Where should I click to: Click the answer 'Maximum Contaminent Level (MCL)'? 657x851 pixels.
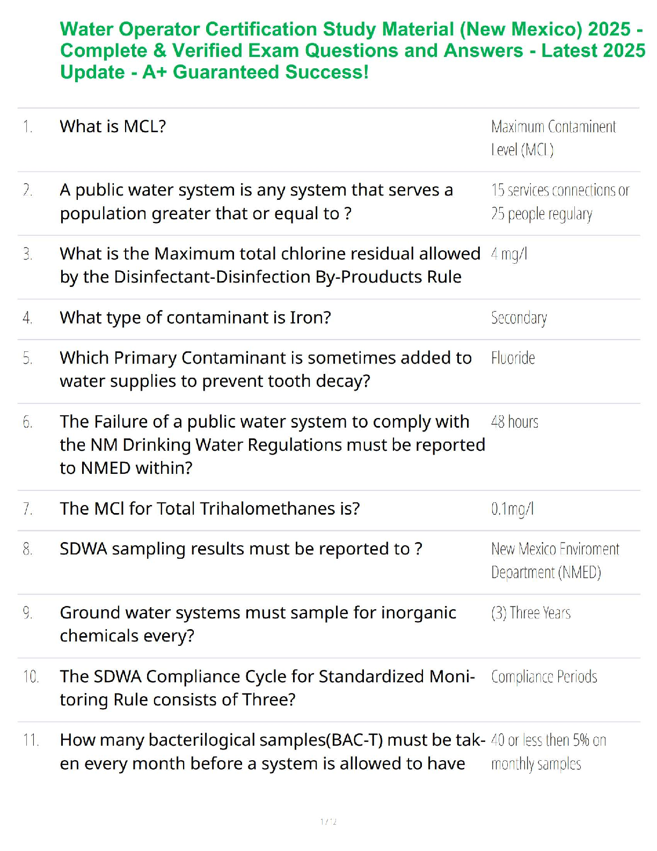(553, 138)
